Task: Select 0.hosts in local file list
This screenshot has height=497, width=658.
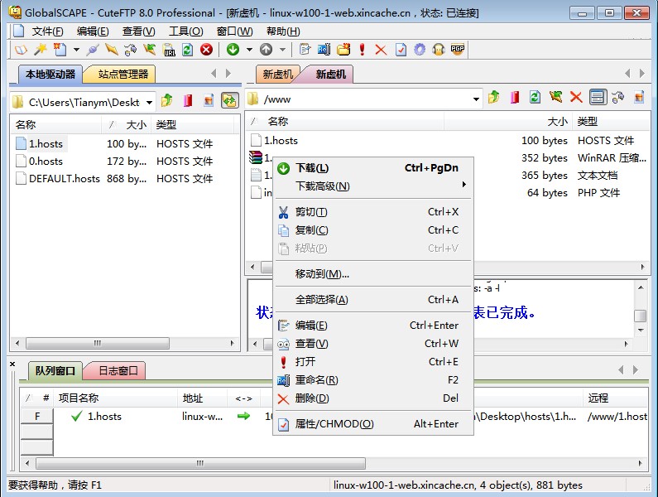Action: [x=46, y=162]
